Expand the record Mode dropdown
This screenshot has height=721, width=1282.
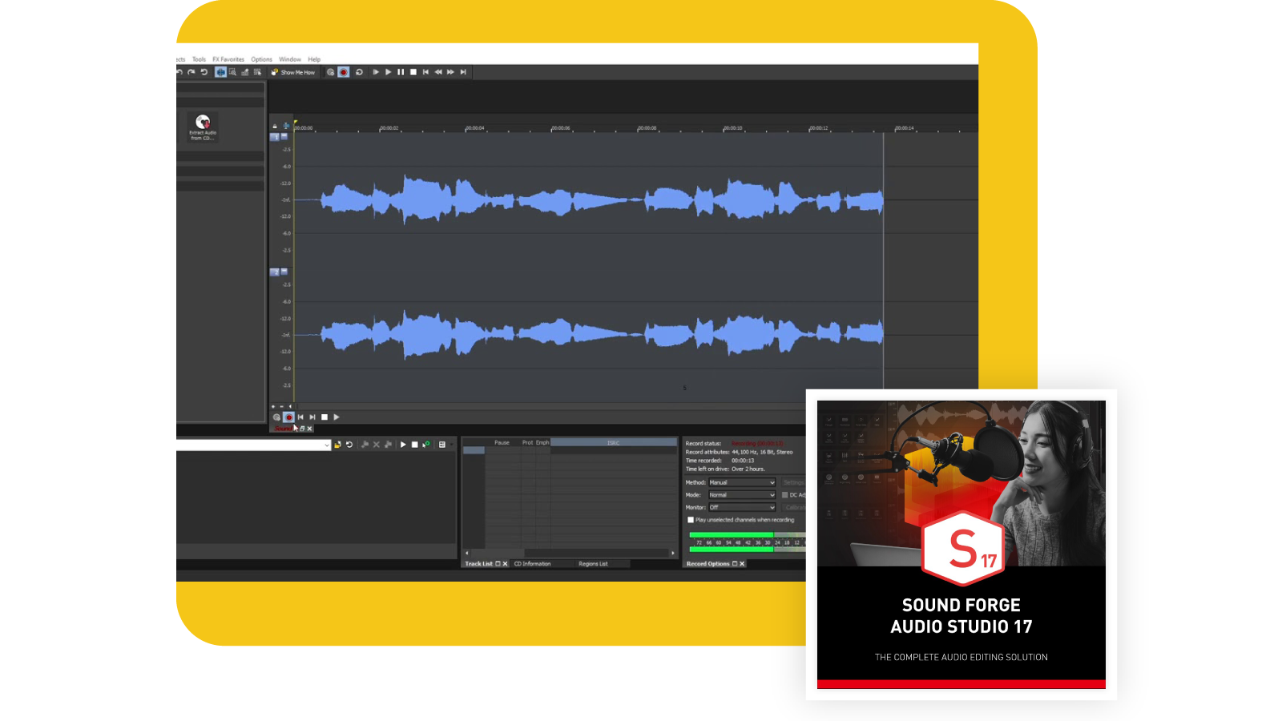pyautogui.click(x=742, y=495)
